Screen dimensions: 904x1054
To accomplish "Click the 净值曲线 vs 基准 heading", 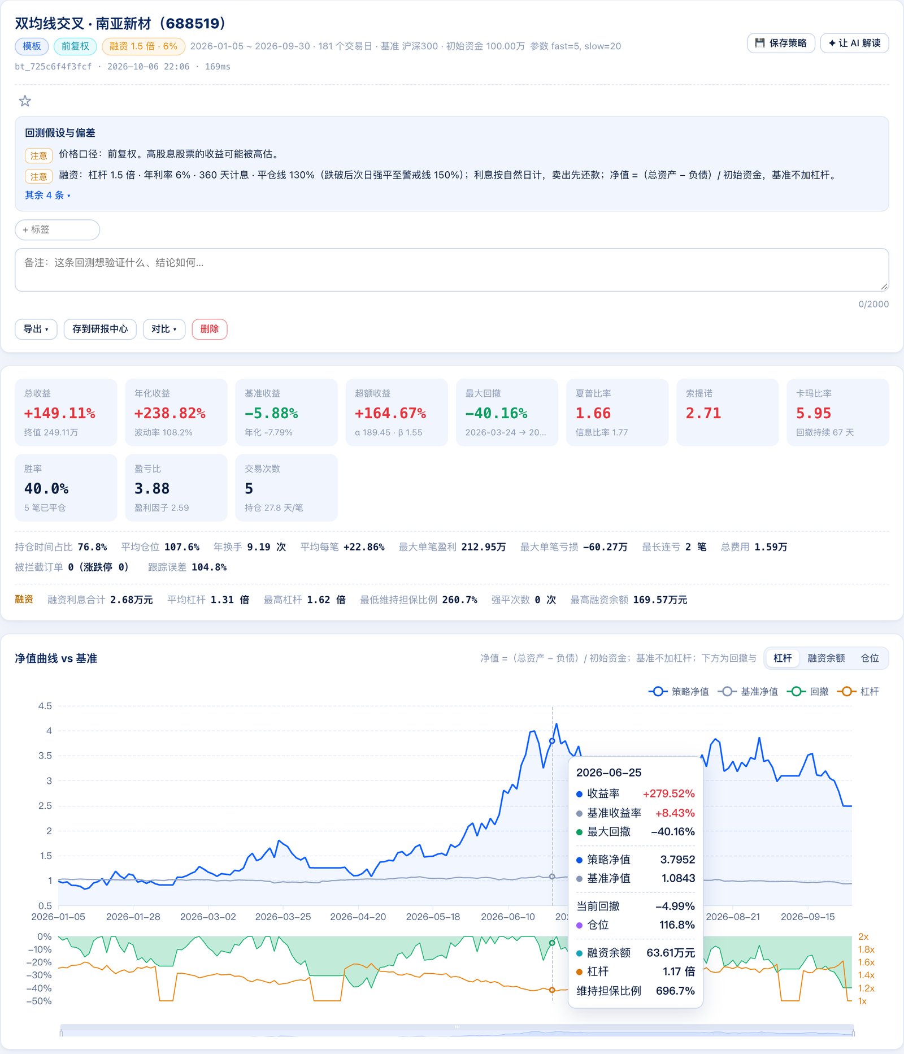I will coord(56,658).
